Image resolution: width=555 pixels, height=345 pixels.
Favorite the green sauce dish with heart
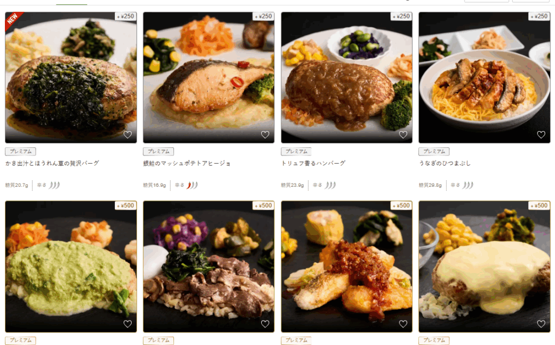pos(127,324)
